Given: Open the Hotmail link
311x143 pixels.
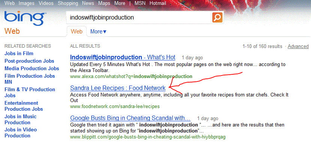Looking at the screenshot, I should (x=158, y=3).
